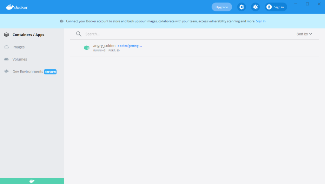Click the Sign in button in header
This screenshot has height=184, width=325.
click(276, 7)
